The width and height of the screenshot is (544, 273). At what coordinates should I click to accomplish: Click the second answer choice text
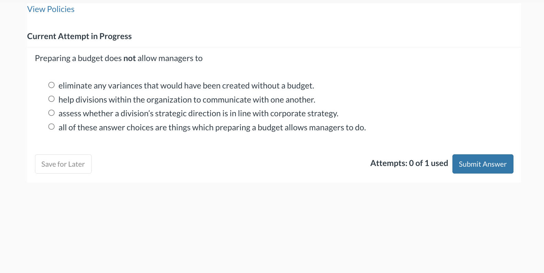[x=187, y=99]
